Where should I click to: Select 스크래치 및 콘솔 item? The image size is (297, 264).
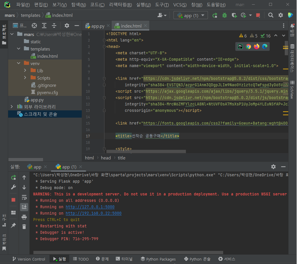coord(45,114)
